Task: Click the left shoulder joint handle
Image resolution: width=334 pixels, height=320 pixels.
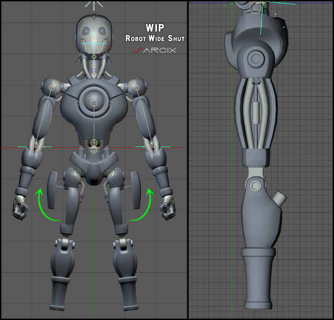Action: coord(51,88)
